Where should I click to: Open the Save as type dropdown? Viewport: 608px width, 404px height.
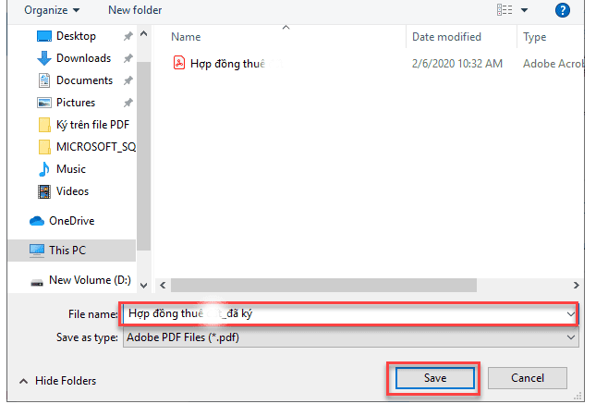350,337
